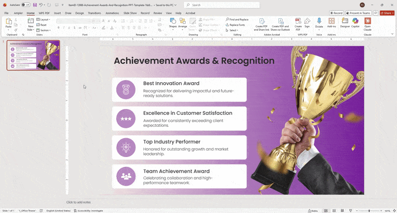Click the Click to add notes area
Screen dimensions: 397x213
(x=78, y=202)
